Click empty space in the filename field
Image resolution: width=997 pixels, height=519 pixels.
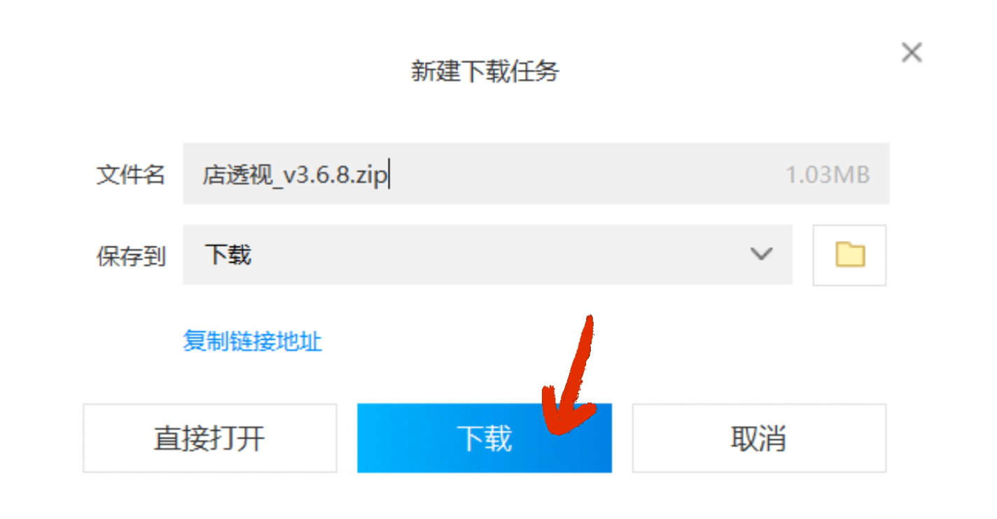coord(588,174)
